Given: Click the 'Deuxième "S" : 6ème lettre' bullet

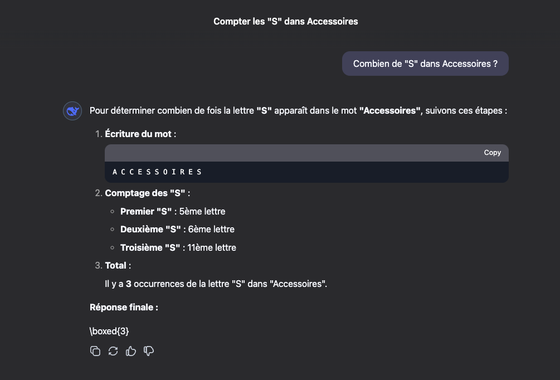Looking at the screenshot, I should (x=177, y=230).
